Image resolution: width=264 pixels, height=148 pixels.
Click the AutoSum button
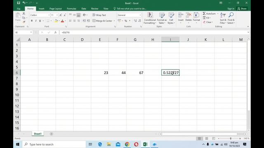(209, 14)
